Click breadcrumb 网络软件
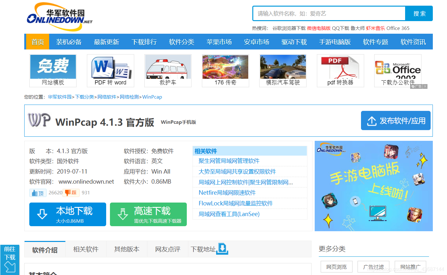This screenshot has width=447, height=275. point(107,97)
